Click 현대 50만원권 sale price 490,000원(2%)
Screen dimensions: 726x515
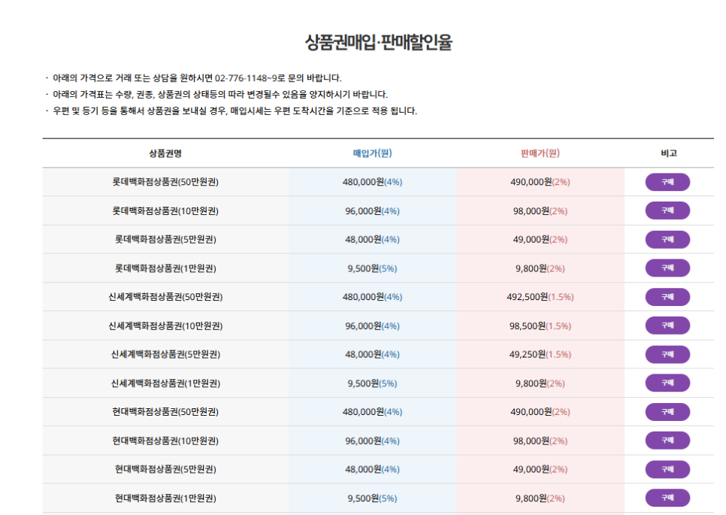[540, 412]
